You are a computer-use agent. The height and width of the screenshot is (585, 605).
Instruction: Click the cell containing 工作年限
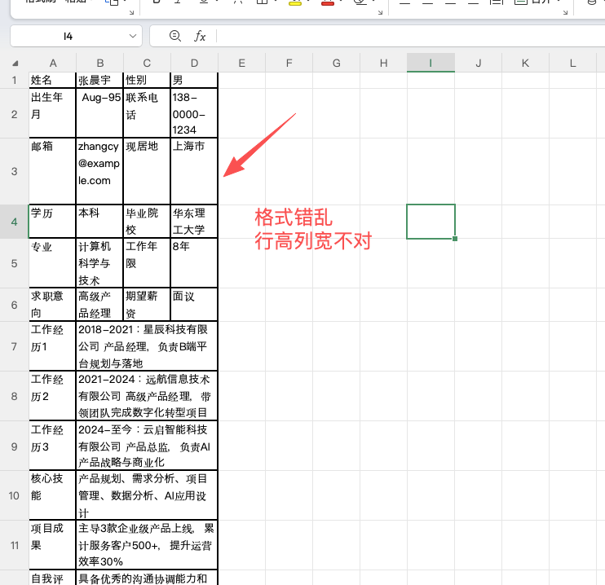[147, 263]
